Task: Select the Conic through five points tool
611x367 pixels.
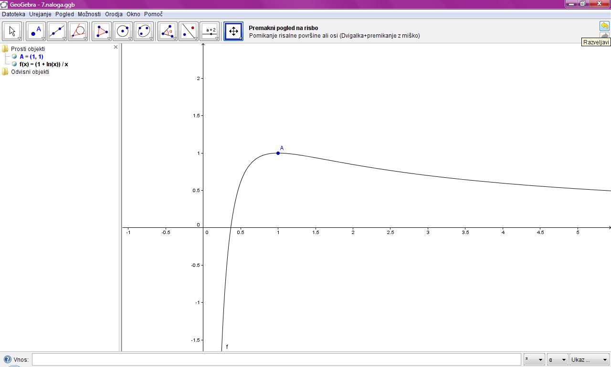Action: [x=144, y=31]
